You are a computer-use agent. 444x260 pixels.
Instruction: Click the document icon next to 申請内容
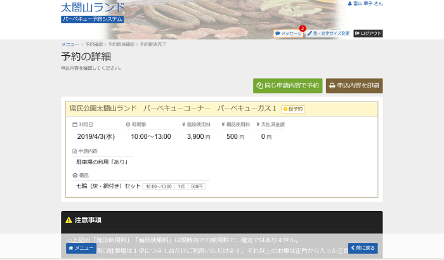coord(75,151)
